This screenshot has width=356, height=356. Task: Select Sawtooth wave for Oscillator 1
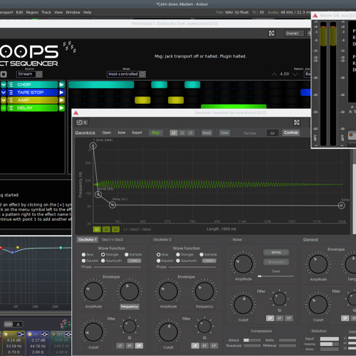[x=103, y=261]
